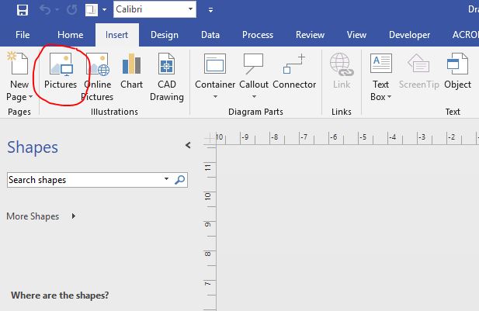The height and width of the screenshot is (311, 479).
Task: Expand the New Page dropdown arrow
Action: pos(30,97)
